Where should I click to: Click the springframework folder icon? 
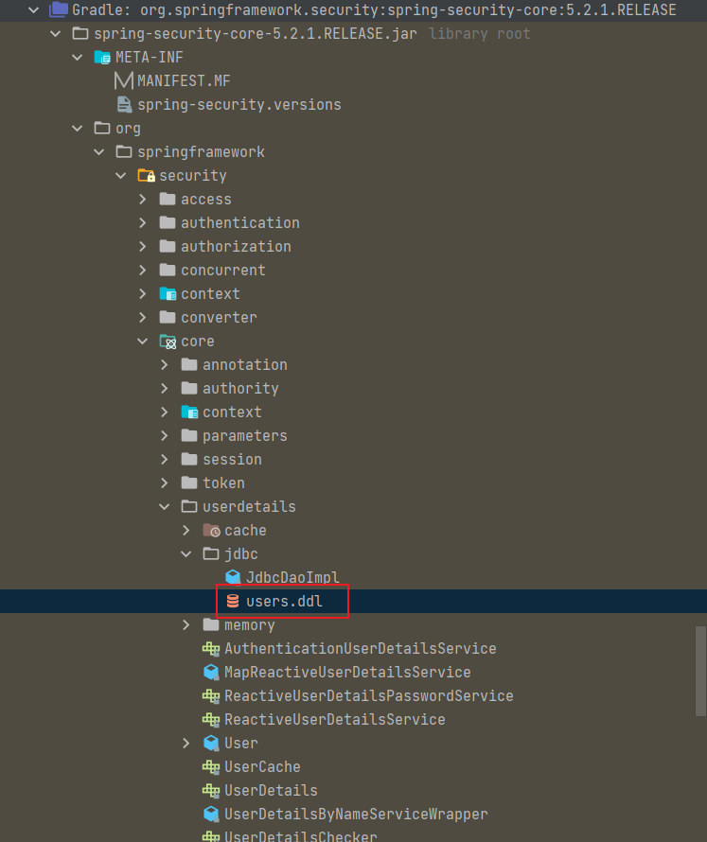pos(124,152)
